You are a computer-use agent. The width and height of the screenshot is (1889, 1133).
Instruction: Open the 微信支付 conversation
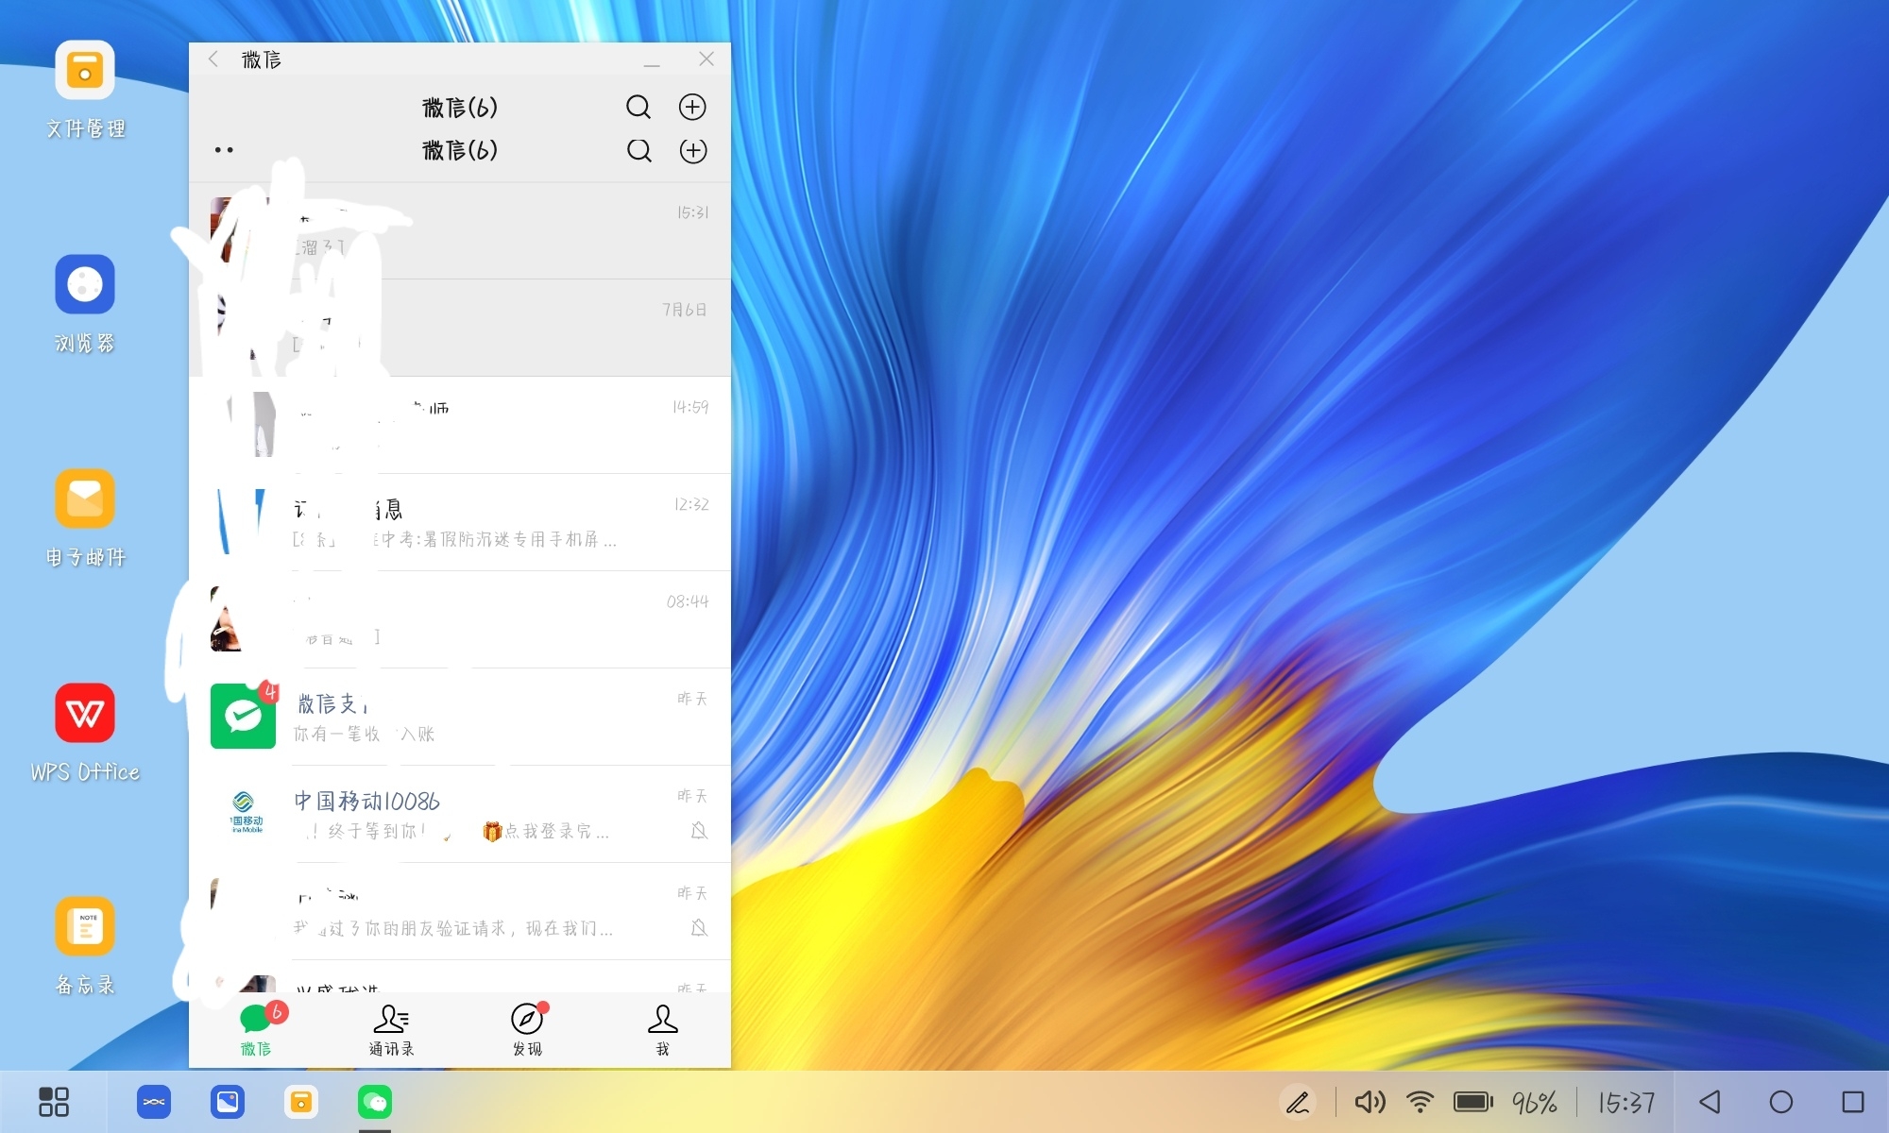coord(460,717)
